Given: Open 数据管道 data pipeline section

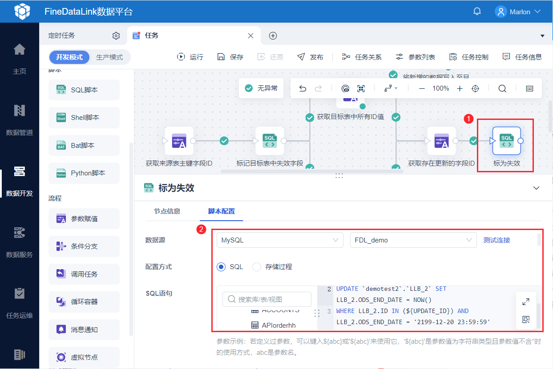Looking at the screenshot, I should click(19, 119).
